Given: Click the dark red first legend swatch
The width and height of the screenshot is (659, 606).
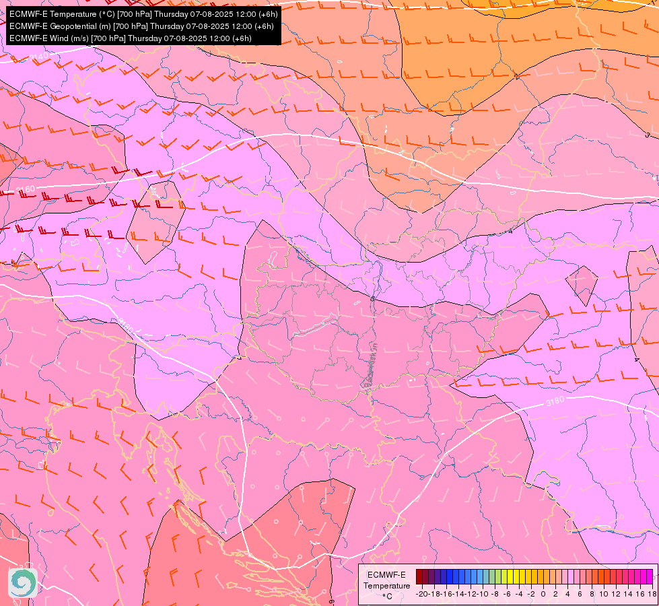Looking at the screenshot, I should tap(419, 576).
